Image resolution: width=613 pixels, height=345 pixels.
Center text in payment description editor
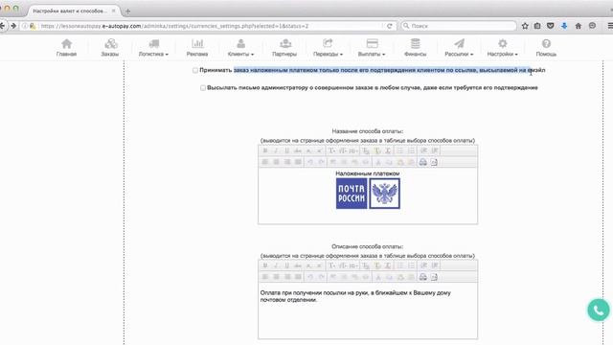tap(276, 277)
